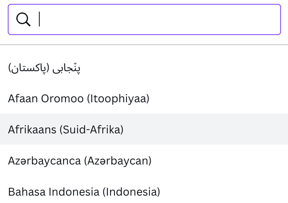Image resolution: width=288 pixels, height=203 pixels.
Task: Place cursor in the purple-outlined search box
Action: click(x=144, y=19)
